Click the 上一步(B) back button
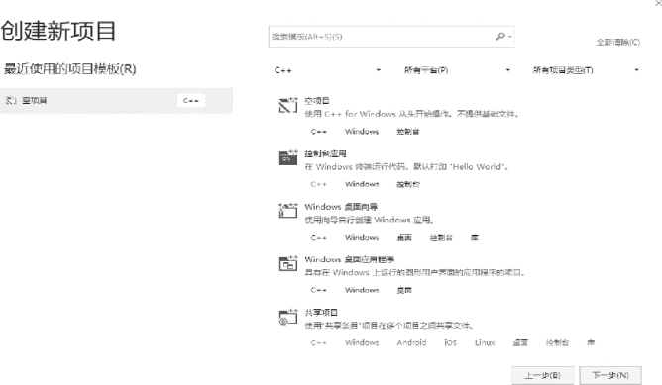The image size is (662, 385). [542, 375]
